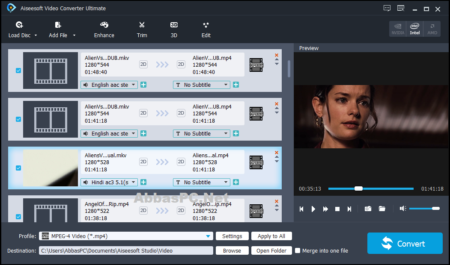The width and height of the screenshot is (450, 265).
Task: Play the preview video
Action: tap(313, 209)
